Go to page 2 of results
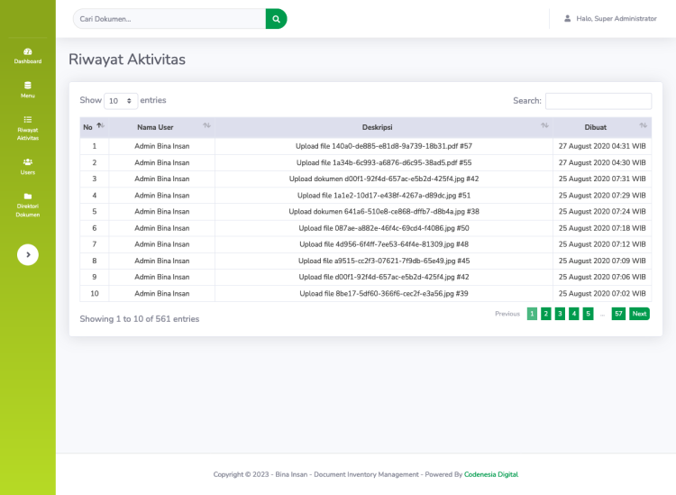676x495 pixels. (x=546, y=314)
